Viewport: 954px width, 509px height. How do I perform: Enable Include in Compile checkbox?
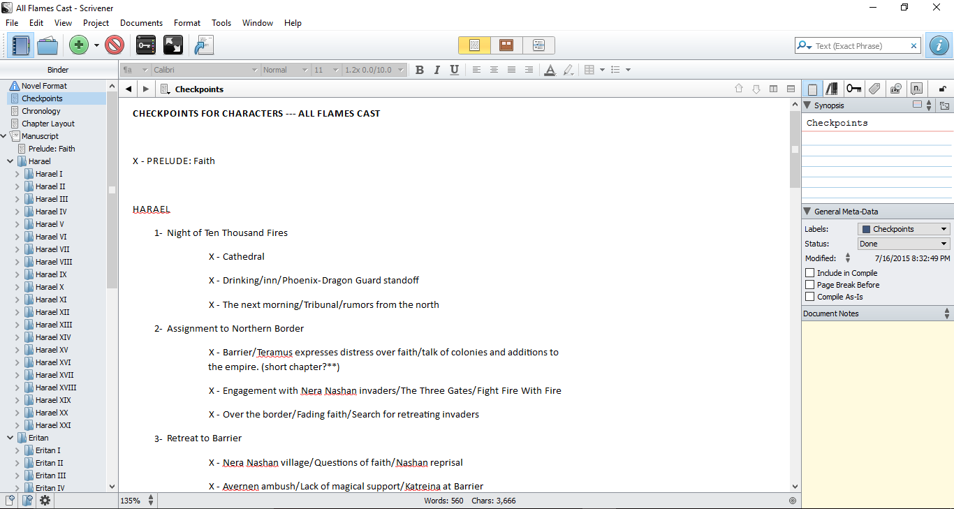tap(810, 273)
